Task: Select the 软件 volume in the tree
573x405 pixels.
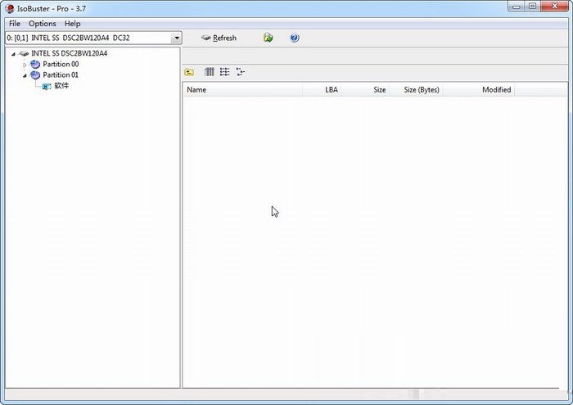Action: [x=61, y=85]
